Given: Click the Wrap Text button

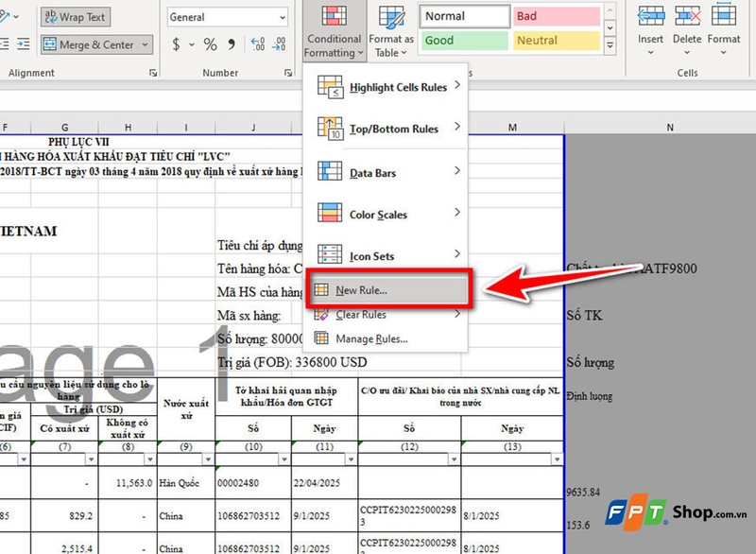Looking at the screenshot, I should pos(76,17).
